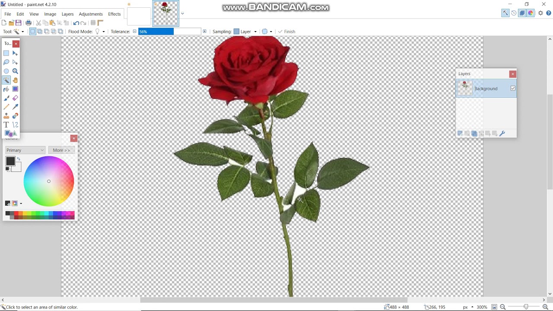The image size is (553, 311).
Task: Select the Pan hand tool
Action: point(15,80)
